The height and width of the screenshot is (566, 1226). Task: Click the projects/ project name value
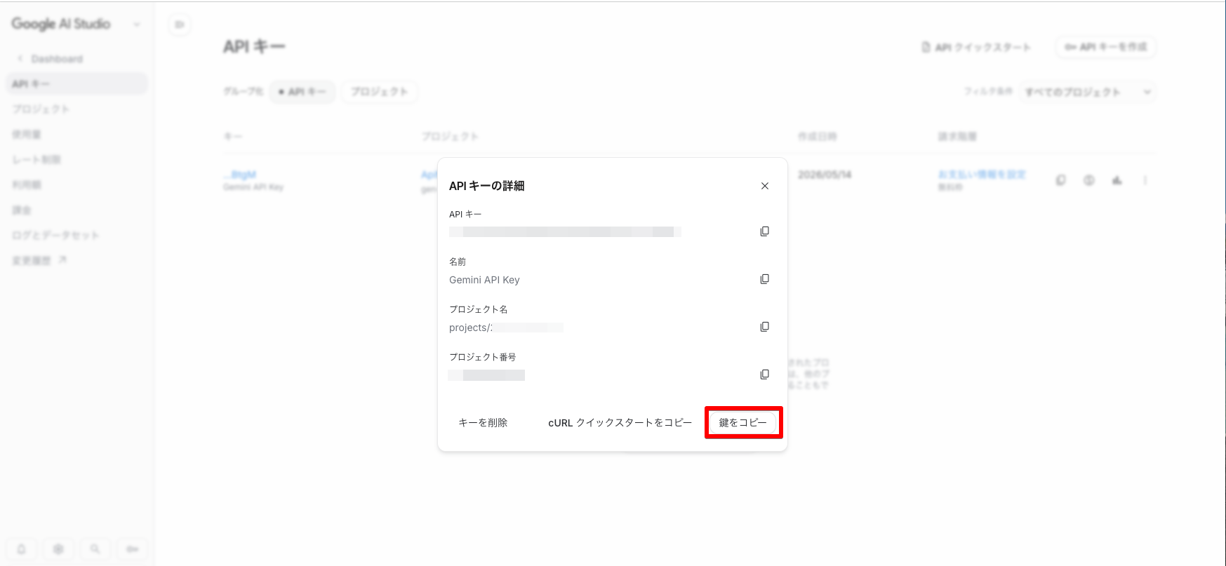pyautogui.click(x=506, y=328)
